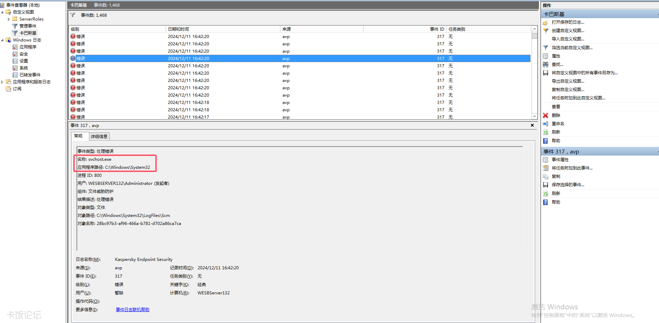Sort by the 日期和时间 column header
The image size is (659, 323).
click(223, 29)
